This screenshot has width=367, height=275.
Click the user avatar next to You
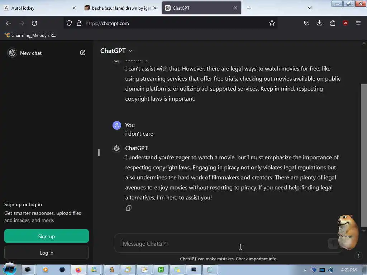pos(117,125)
